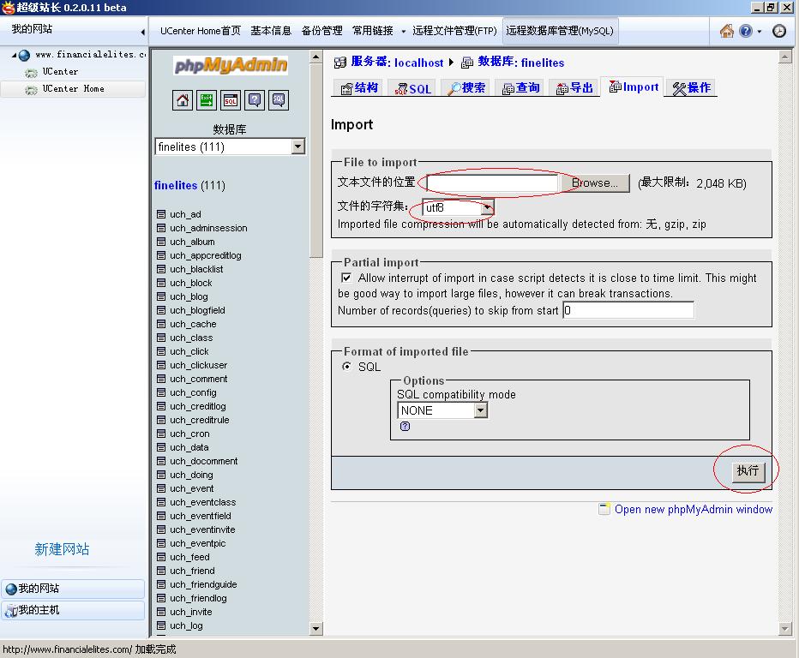799x658 pixels.
Task: Click the clock icon in top-right toolbar
Action: click(778, 31)
